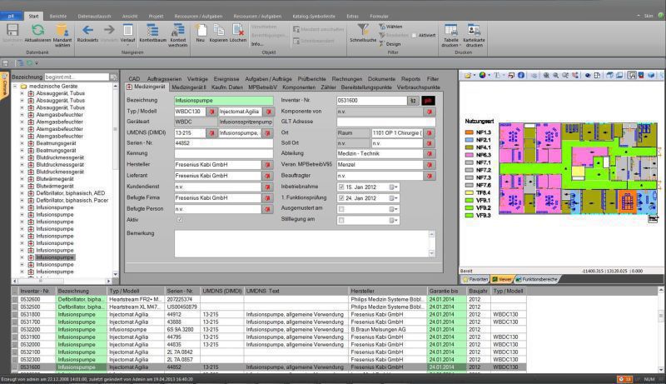Viewport: 666px width, 384px height.
Task: Click the Kontext wechseln icon
Action: point(177,30)
